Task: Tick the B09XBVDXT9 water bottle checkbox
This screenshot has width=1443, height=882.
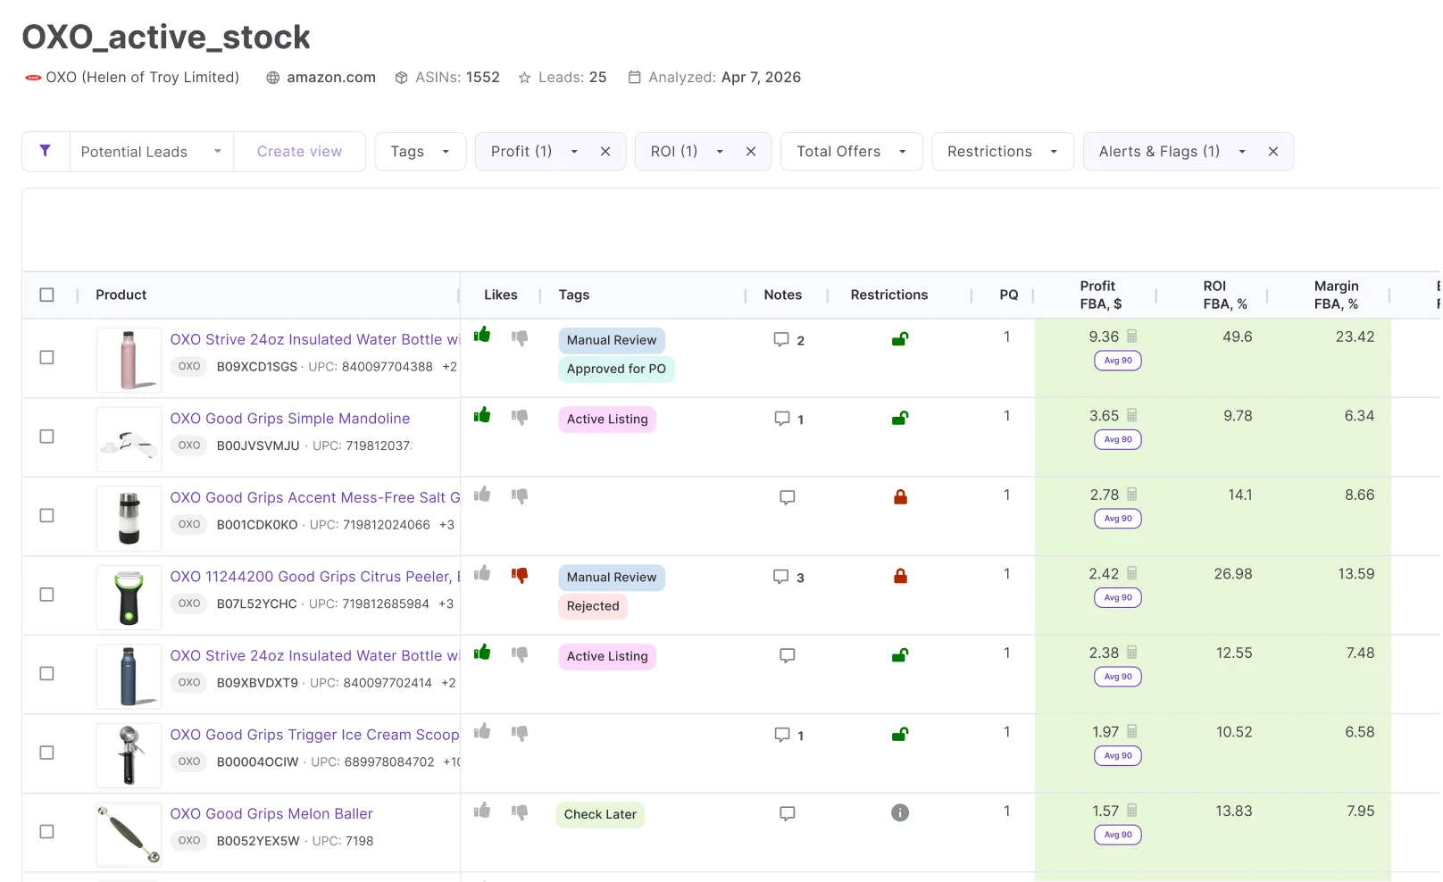Action: (47, 673)
